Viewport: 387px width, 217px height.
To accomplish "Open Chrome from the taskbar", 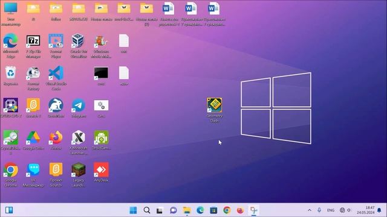I will pyautogui.click(x=227, y=210).
